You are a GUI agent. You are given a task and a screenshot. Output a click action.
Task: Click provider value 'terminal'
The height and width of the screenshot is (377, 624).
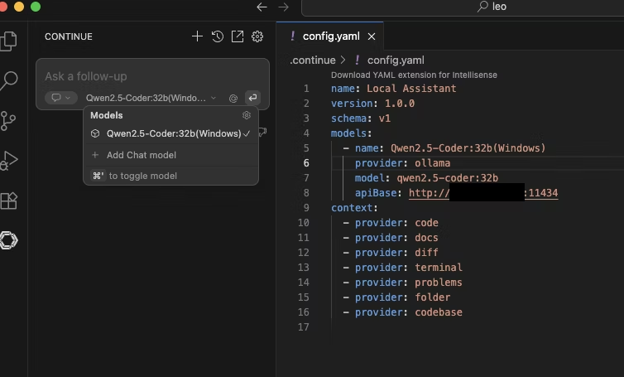coord(439,268)
